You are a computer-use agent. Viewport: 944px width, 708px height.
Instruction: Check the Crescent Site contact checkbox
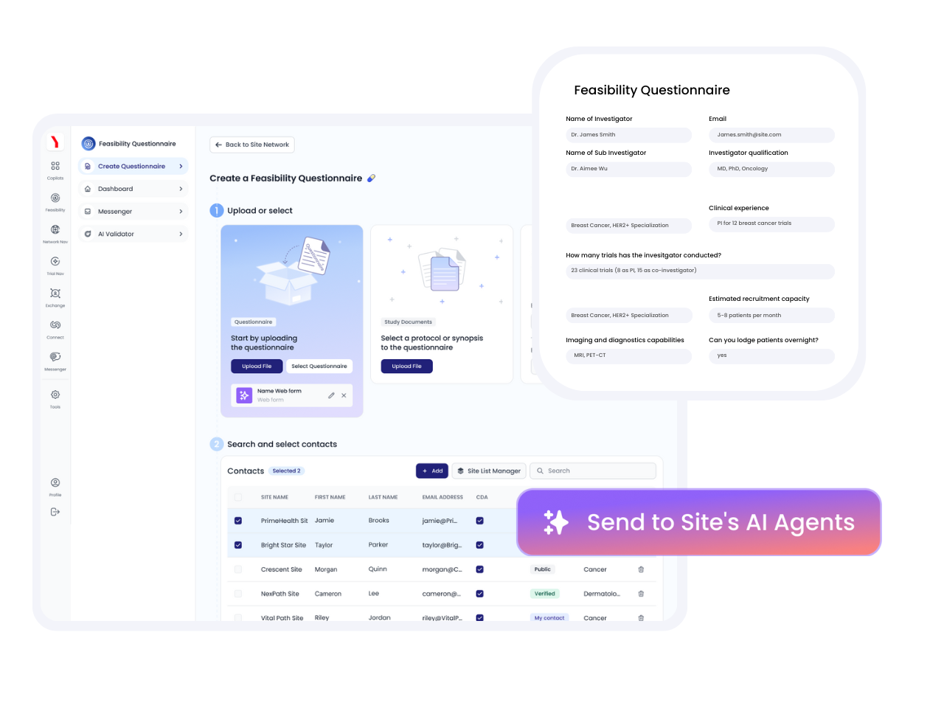[x=237, y=569]
